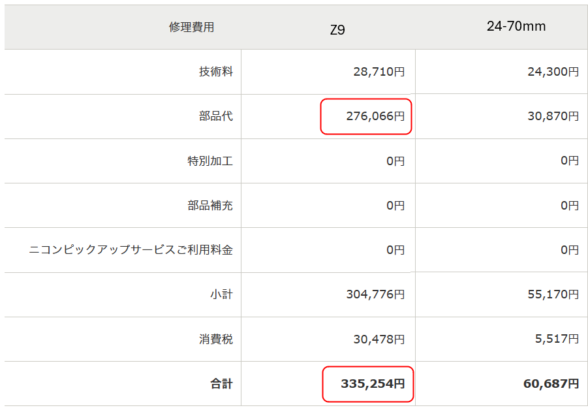The height and width of the screenshot is (410, 588).
Task: Select the 特別加工 row label
Action: point(210,161)
